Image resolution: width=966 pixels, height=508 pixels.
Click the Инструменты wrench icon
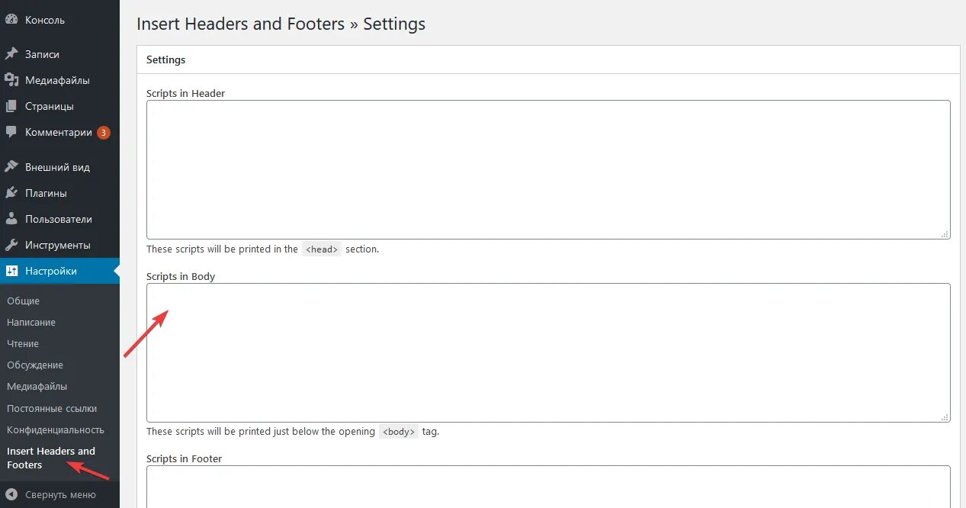point(11,245)
